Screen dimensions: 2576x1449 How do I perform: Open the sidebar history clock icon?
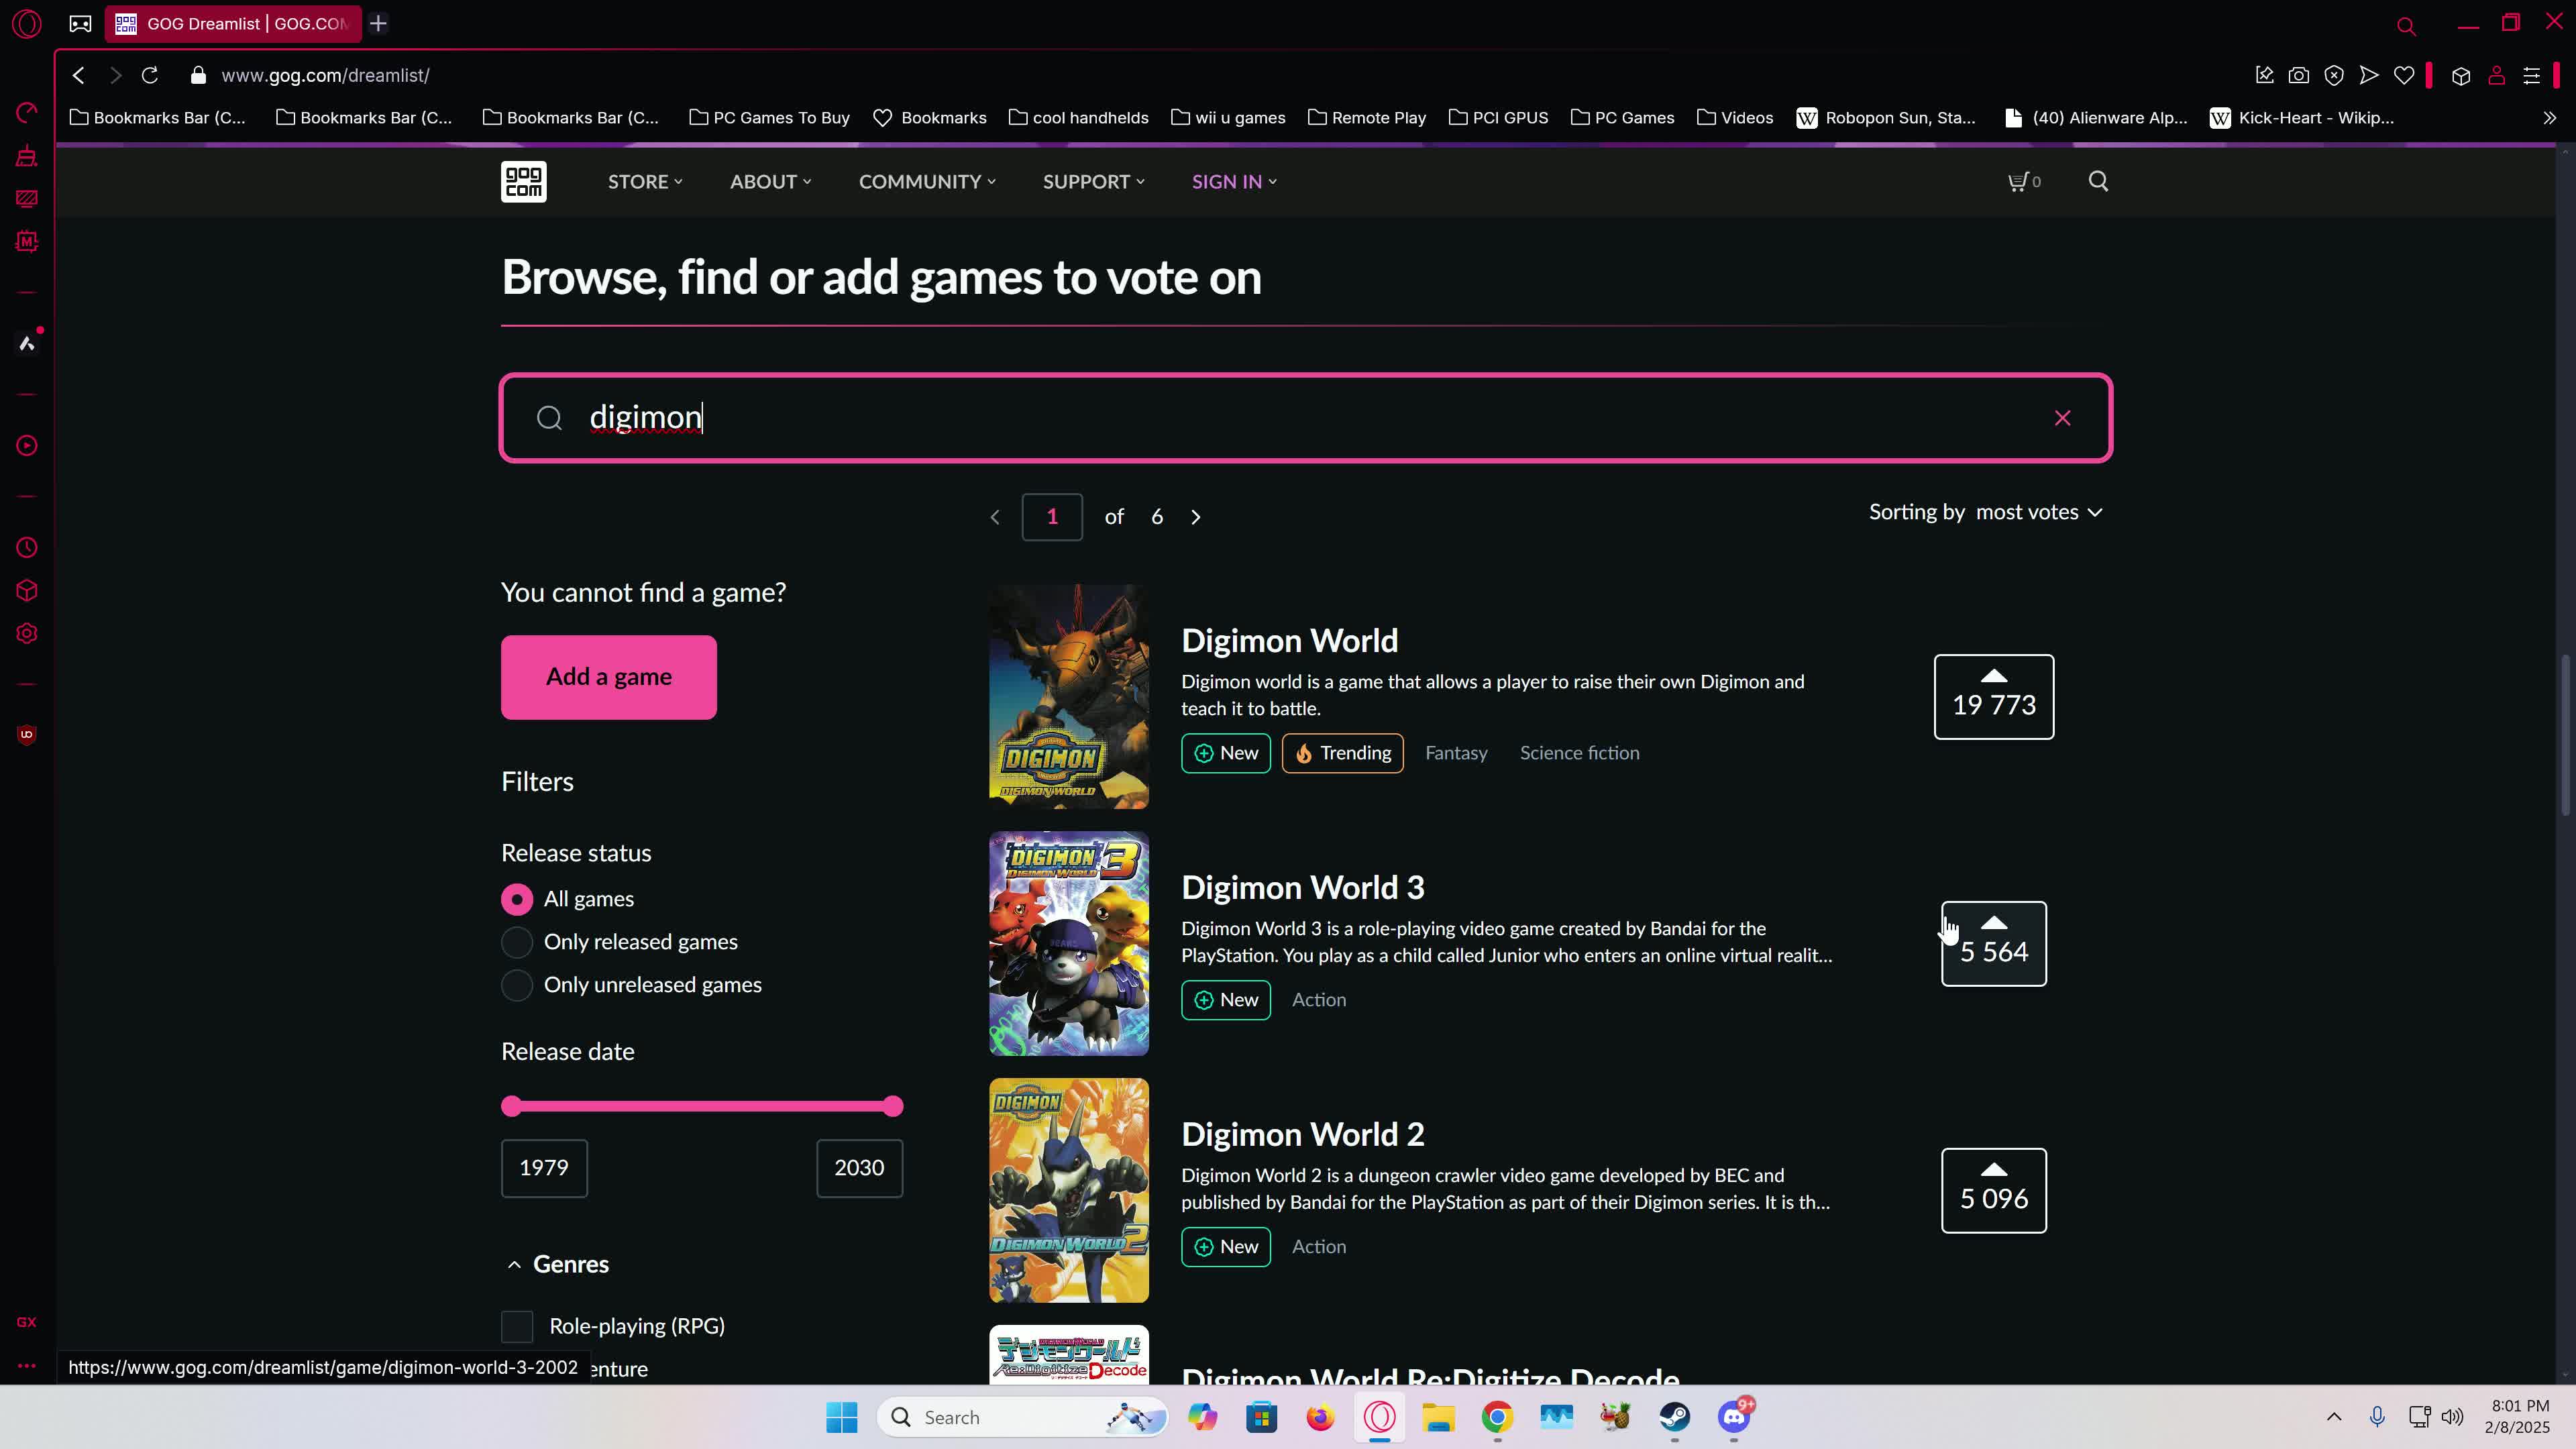27,548
